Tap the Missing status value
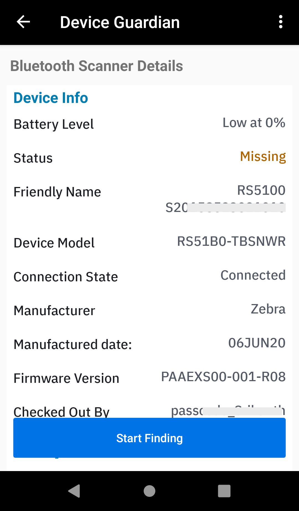Image resolution: width=299 pixels, height=511 pixels. pyautogui.click(x=263, y=156)
